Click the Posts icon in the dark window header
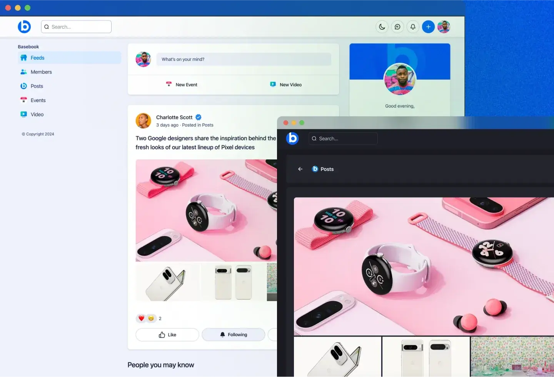Image resolution: width=554 pixels, height=377 pixels. (315, 169)
